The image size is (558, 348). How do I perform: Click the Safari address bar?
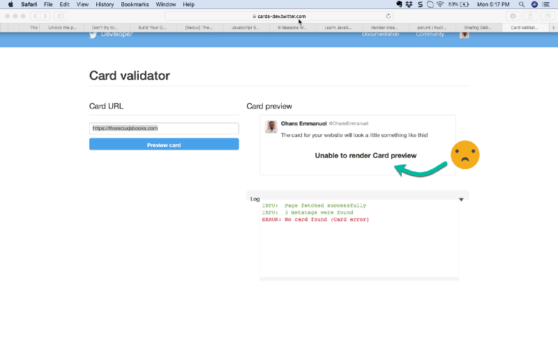coord(279,16)
